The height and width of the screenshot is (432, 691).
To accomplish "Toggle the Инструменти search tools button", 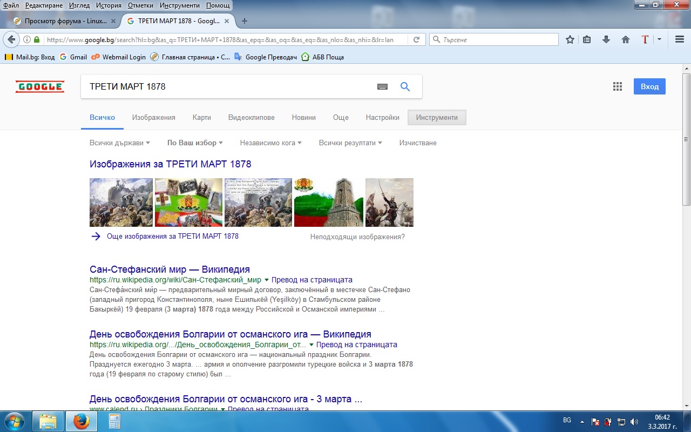I will (x=437, y=117).
